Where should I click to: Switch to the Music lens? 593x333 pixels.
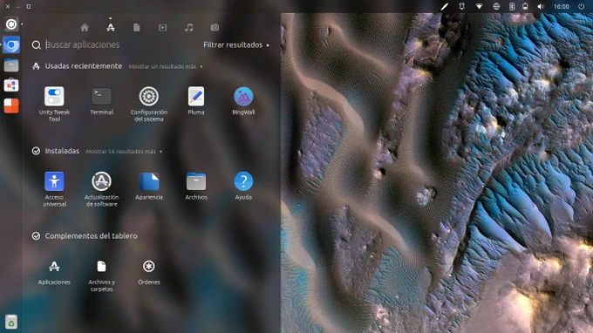click(188, 28)
